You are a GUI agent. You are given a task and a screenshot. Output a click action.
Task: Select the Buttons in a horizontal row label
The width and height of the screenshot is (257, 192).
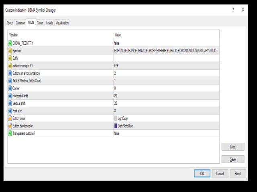click(x=26, y=73)
